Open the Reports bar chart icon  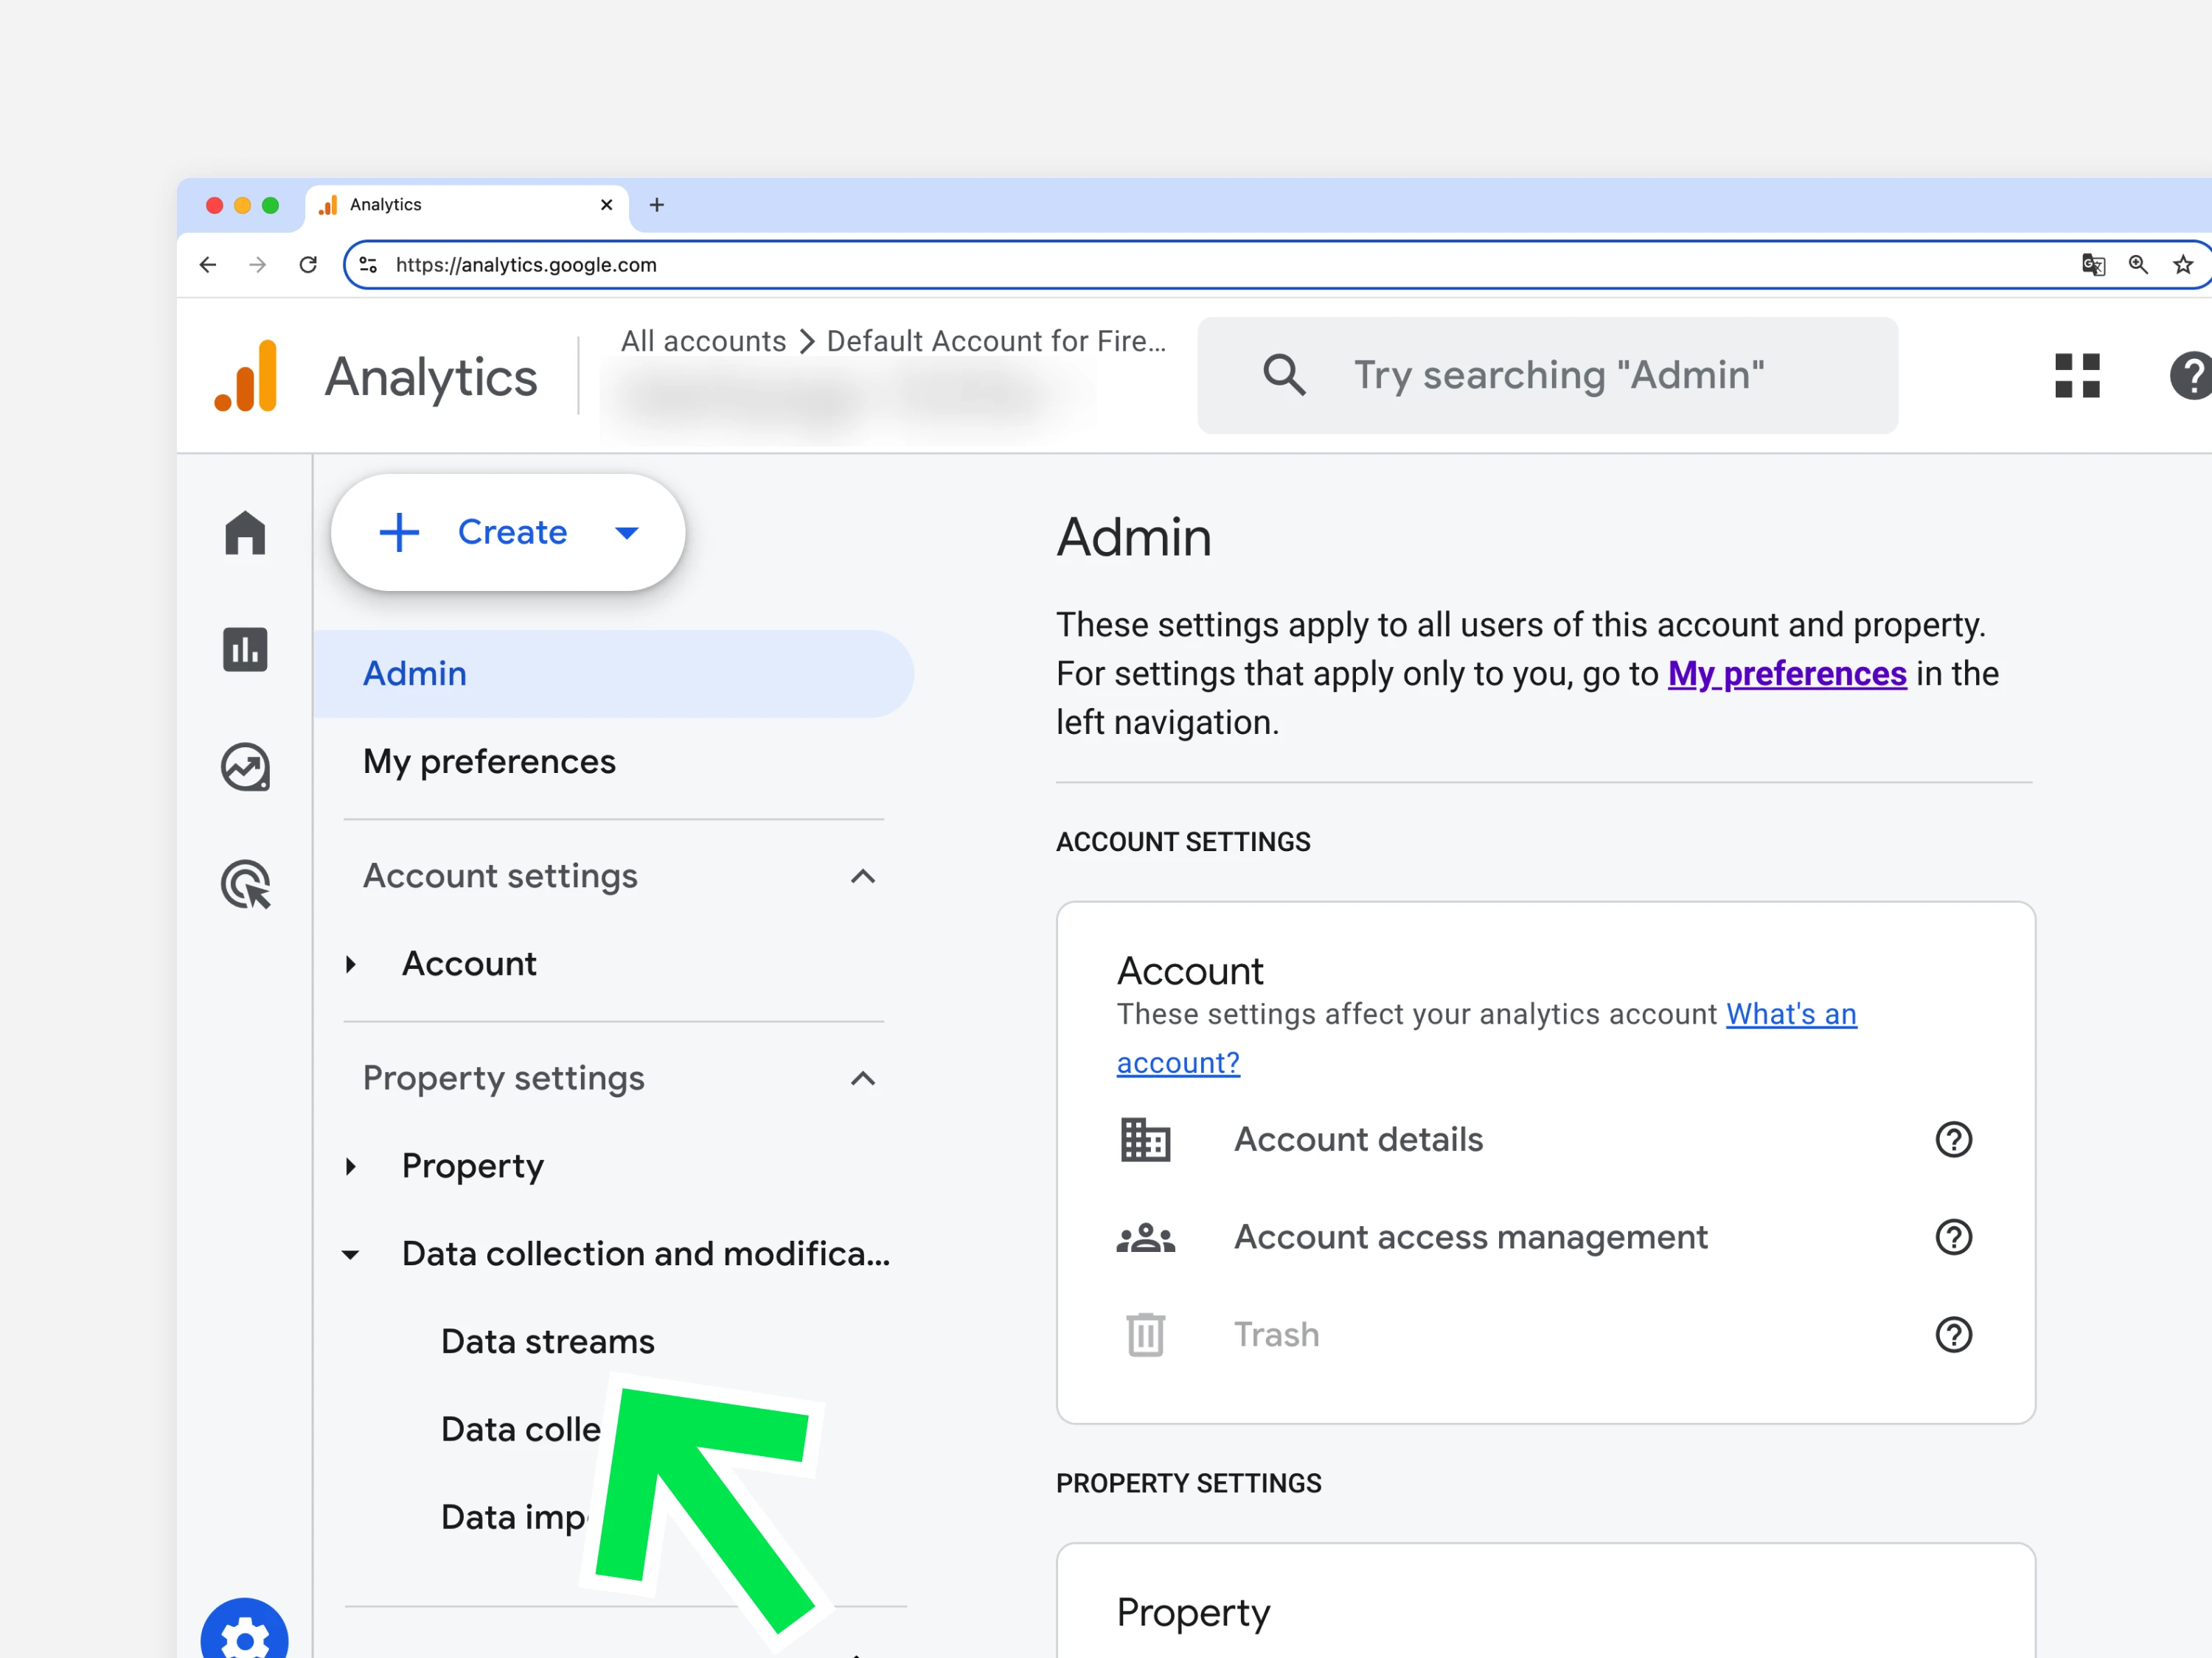point(245,650)
